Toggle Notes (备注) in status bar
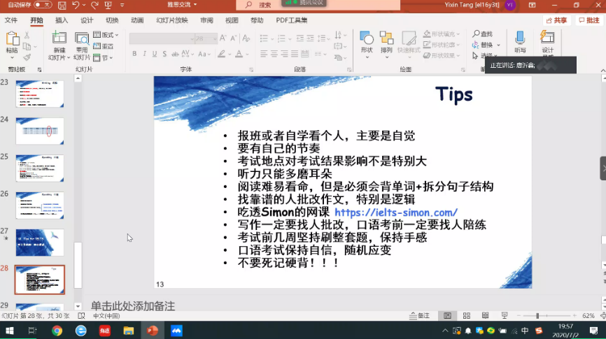606x339 pixels. click(x=420, y=315)
